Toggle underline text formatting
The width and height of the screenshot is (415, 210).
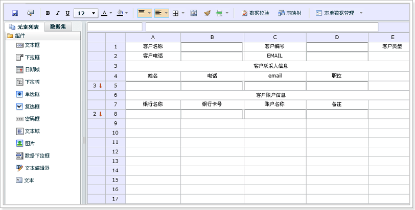pyautogui.click(x=67, y=13)
